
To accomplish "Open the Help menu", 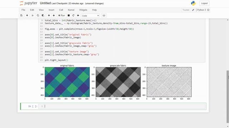I will pos(94,10).
